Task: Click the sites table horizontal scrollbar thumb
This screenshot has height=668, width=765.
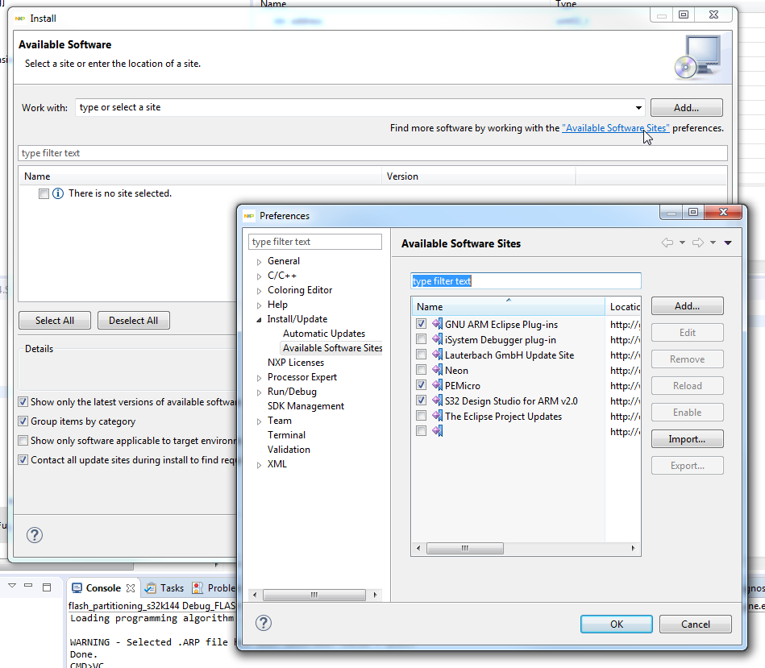Action: (x=465, y=548)
